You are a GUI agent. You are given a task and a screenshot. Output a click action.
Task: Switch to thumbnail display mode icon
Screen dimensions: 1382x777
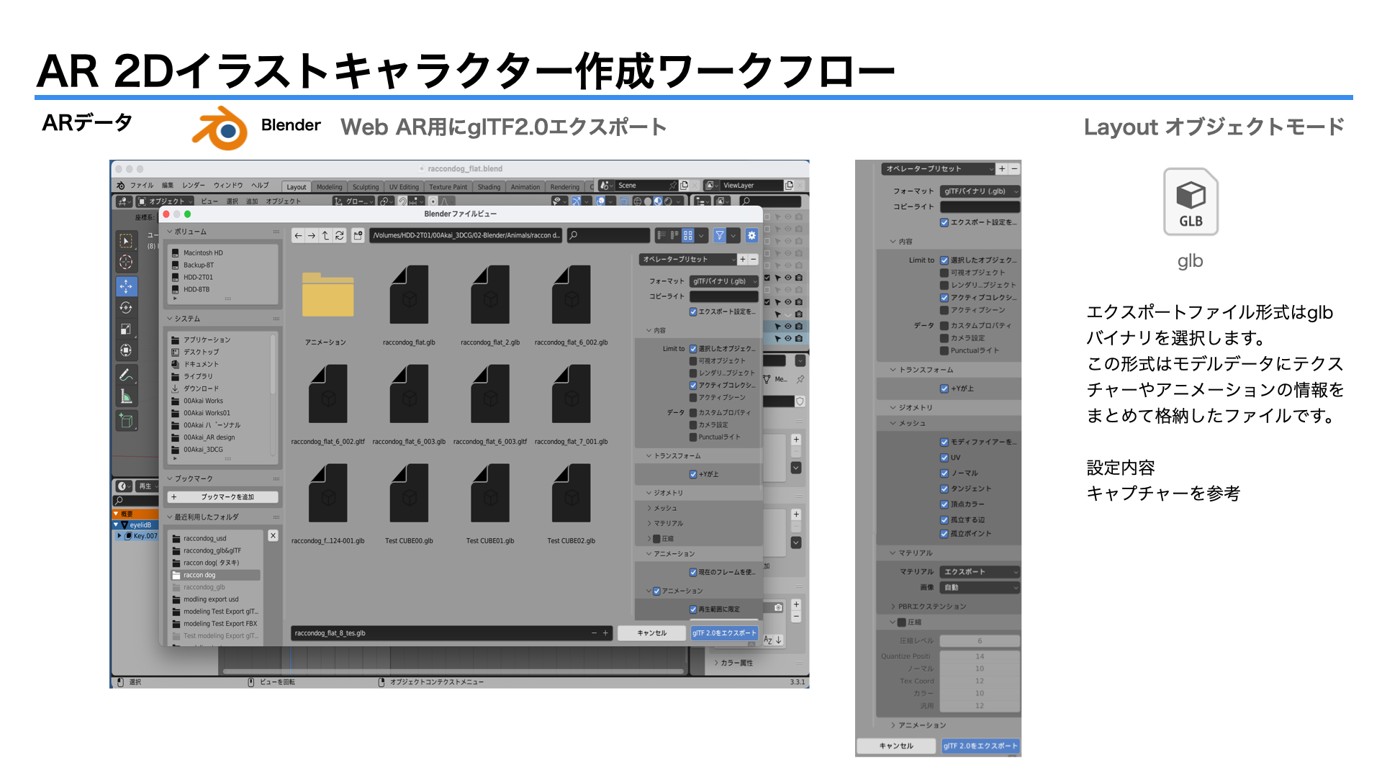(x=688, y=235)
